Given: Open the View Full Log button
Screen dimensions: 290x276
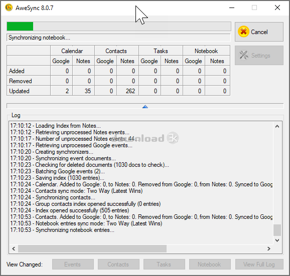Looking at the screenshot, I should click(259, 264).
